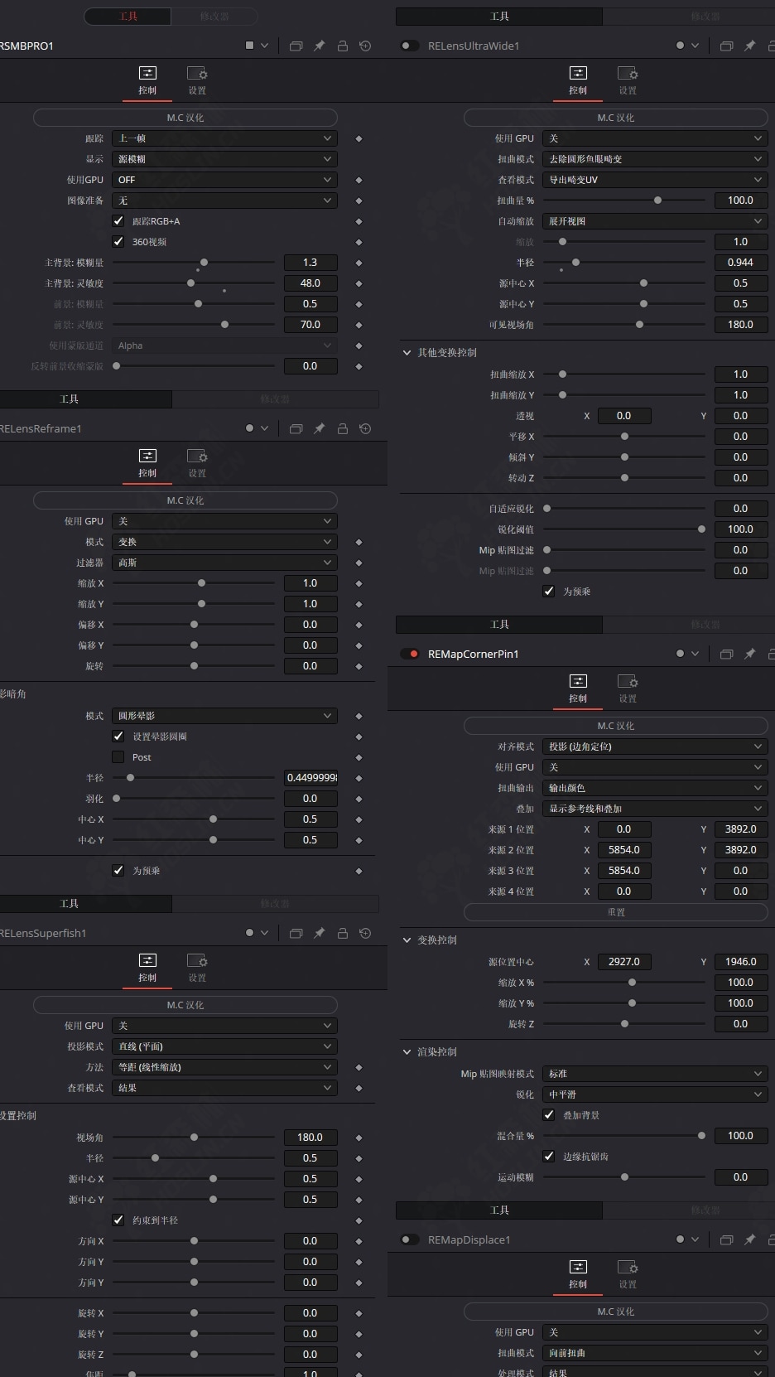Click the reset icon in the RELensSuperfish1 header
The height and width of the screenshot is (1377, 775).
click(x=365, y=933)
